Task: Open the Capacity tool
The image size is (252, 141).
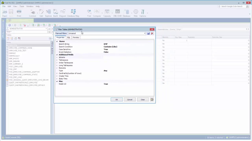Action: [x=107, y=13]
